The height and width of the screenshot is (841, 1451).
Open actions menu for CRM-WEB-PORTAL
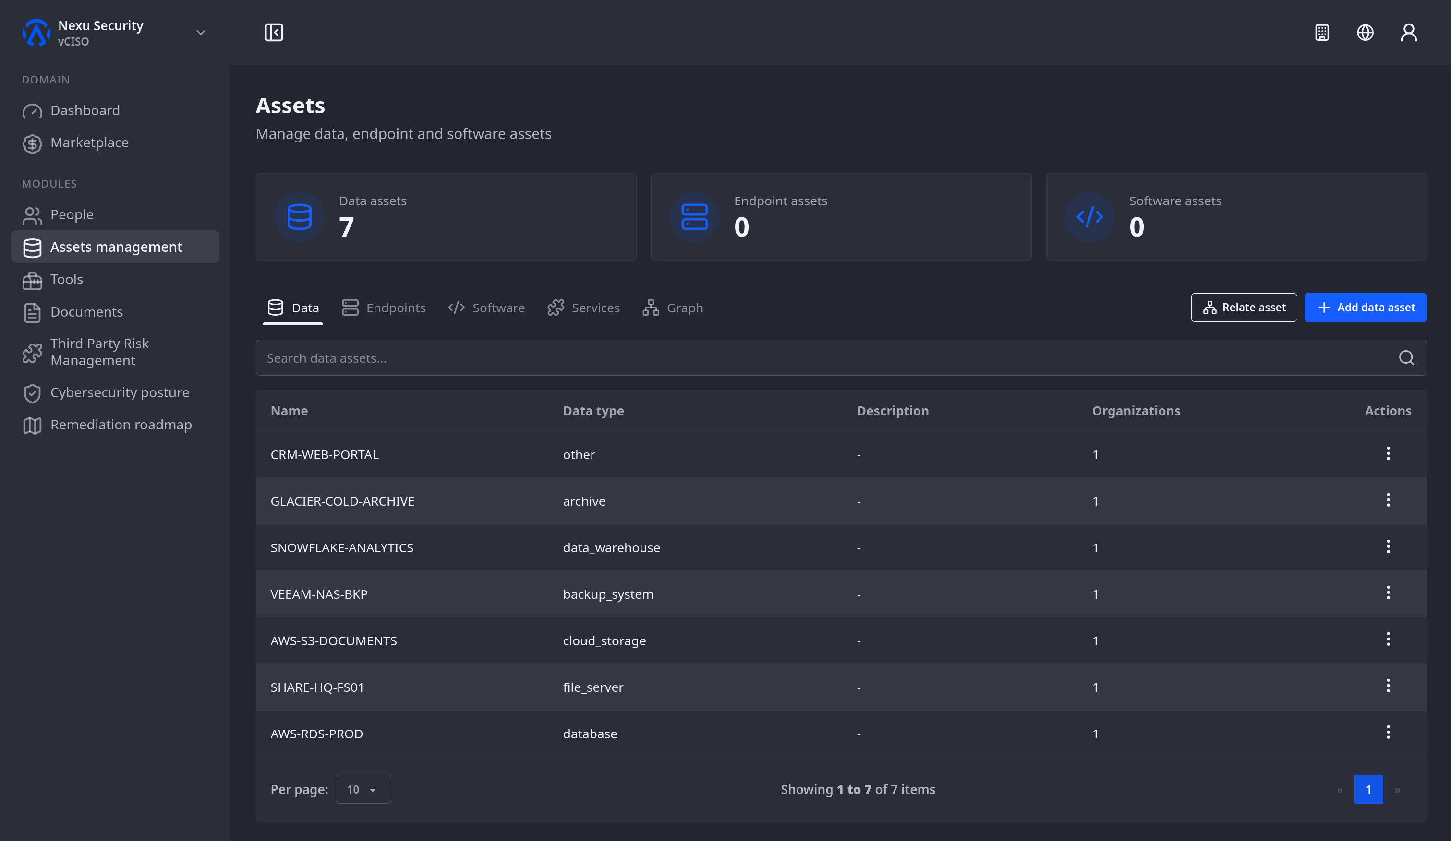pyautogui.click(x=1388, y=453)
